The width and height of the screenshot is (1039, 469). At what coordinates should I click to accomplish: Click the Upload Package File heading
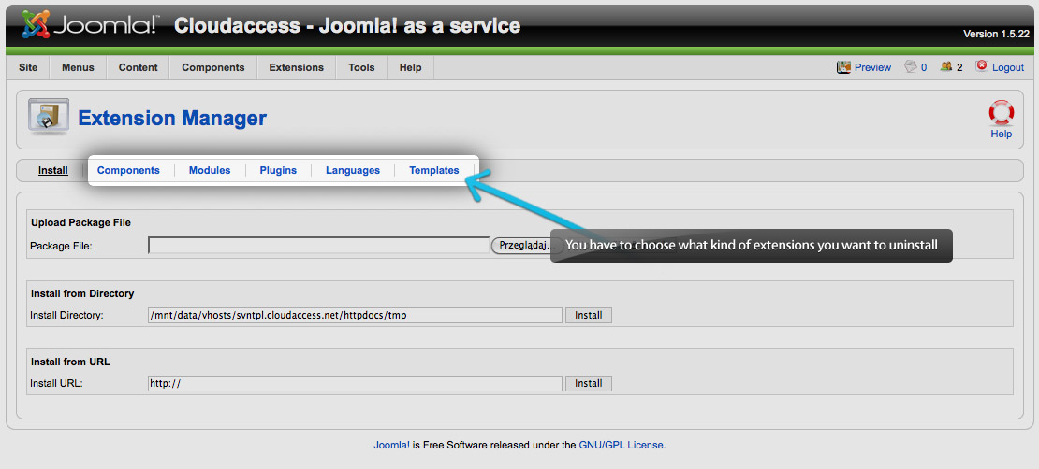(x=80, y=223)
